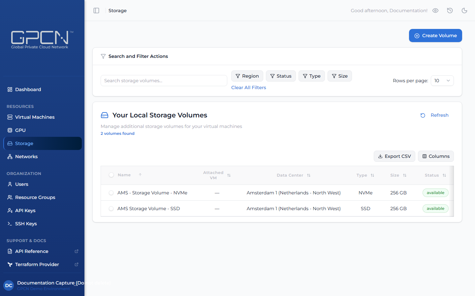This screenshot has width=475, height=296.
Task: Open the Columns selector
Action: 436,156
